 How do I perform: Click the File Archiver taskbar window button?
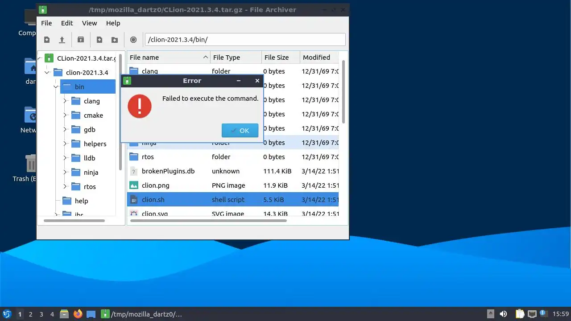pos(141,314)
